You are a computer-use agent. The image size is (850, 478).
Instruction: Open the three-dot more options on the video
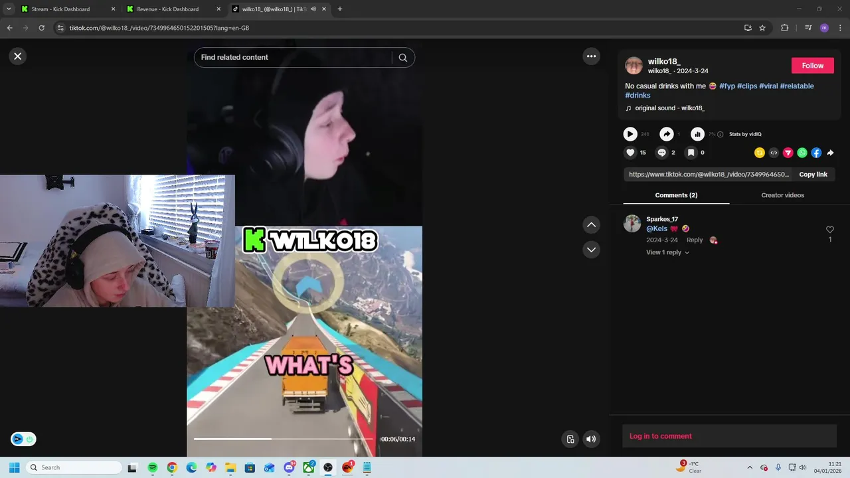pos(591,56)
